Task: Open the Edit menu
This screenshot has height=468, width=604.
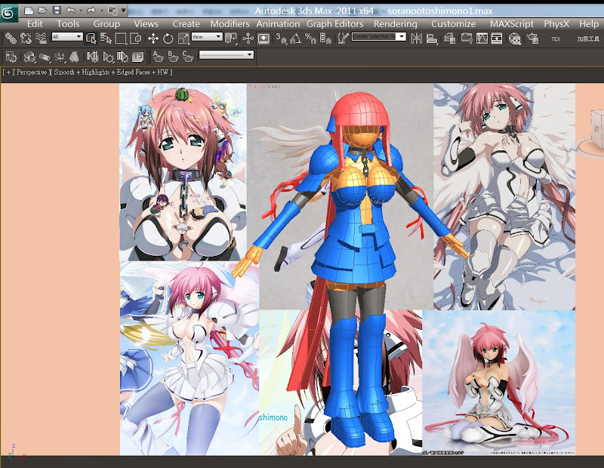Action: tap(35, 24)
